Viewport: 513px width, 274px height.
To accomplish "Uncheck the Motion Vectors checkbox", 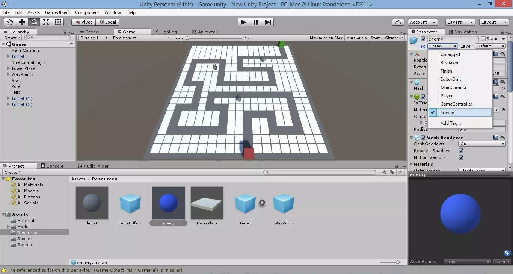I will click(461, 157).
